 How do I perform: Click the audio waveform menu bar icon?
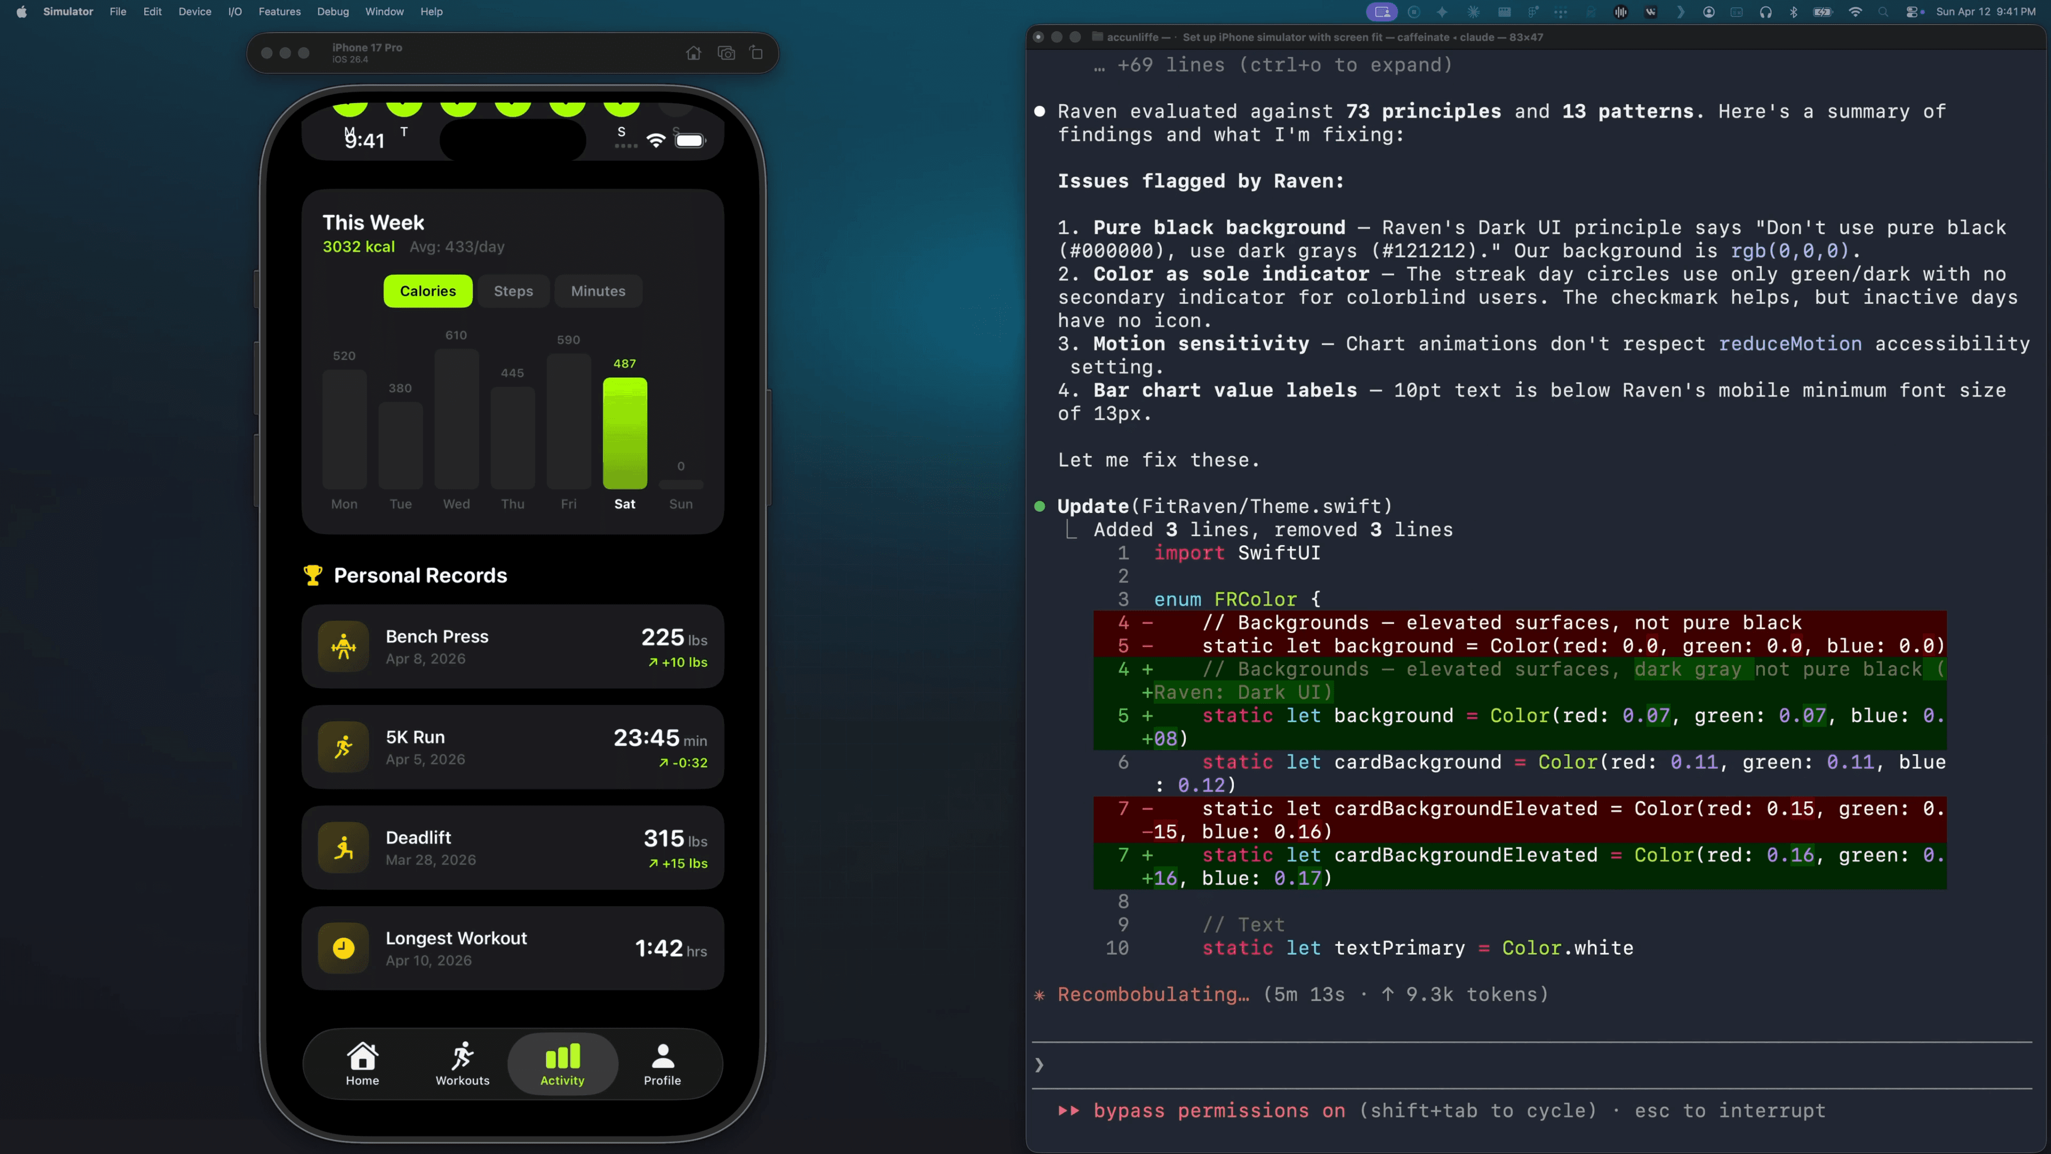pos(1621,12)
